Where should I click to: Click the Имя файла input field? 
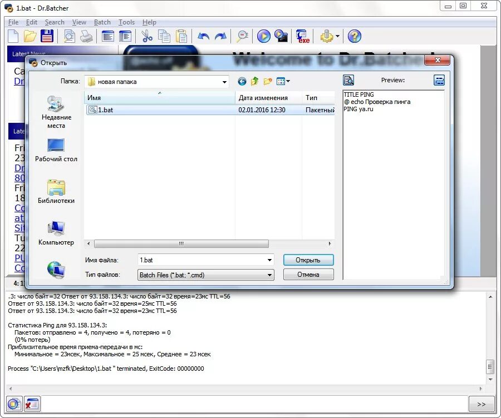pos(202,260)
